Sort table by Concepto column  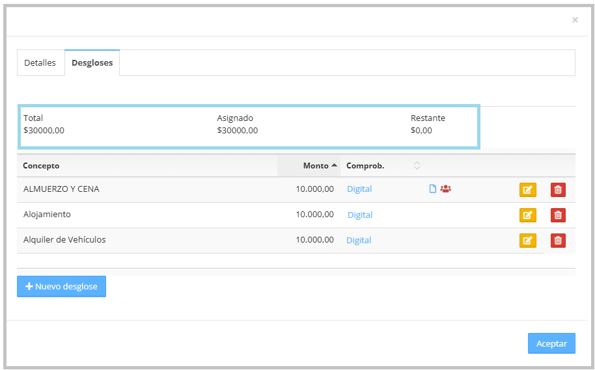tap(41, 166)
